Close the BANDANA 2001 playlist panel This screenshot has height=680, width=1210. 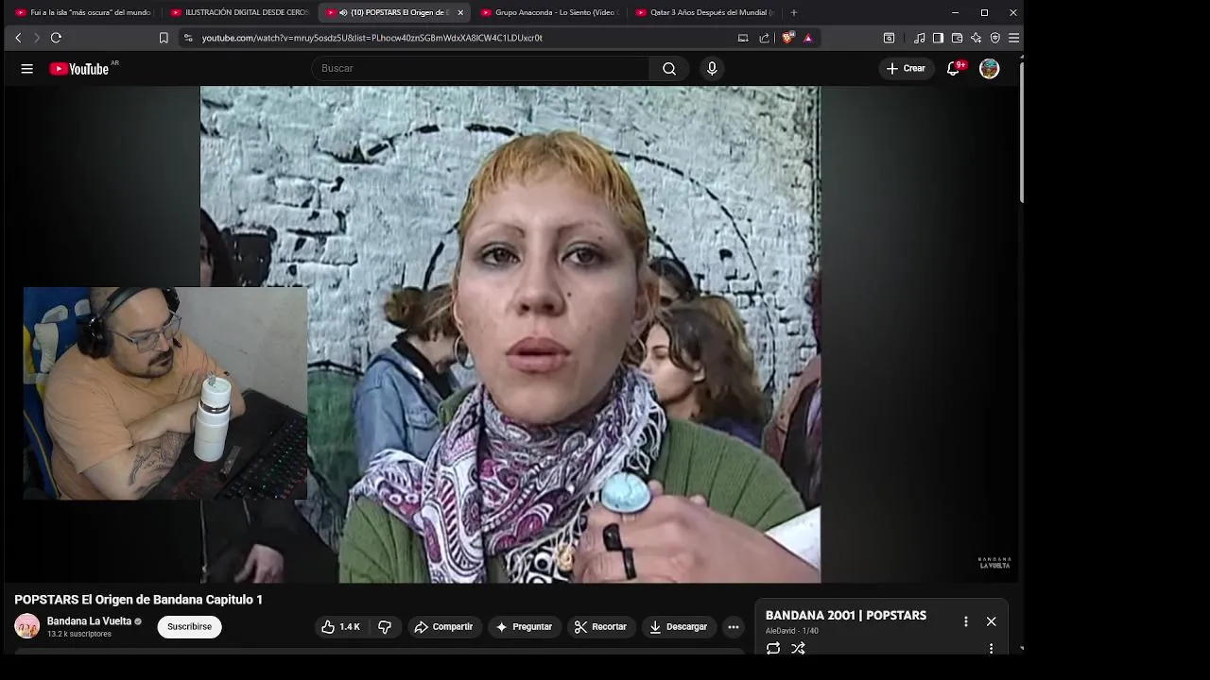pyautogui.click(x=991, y=621)
